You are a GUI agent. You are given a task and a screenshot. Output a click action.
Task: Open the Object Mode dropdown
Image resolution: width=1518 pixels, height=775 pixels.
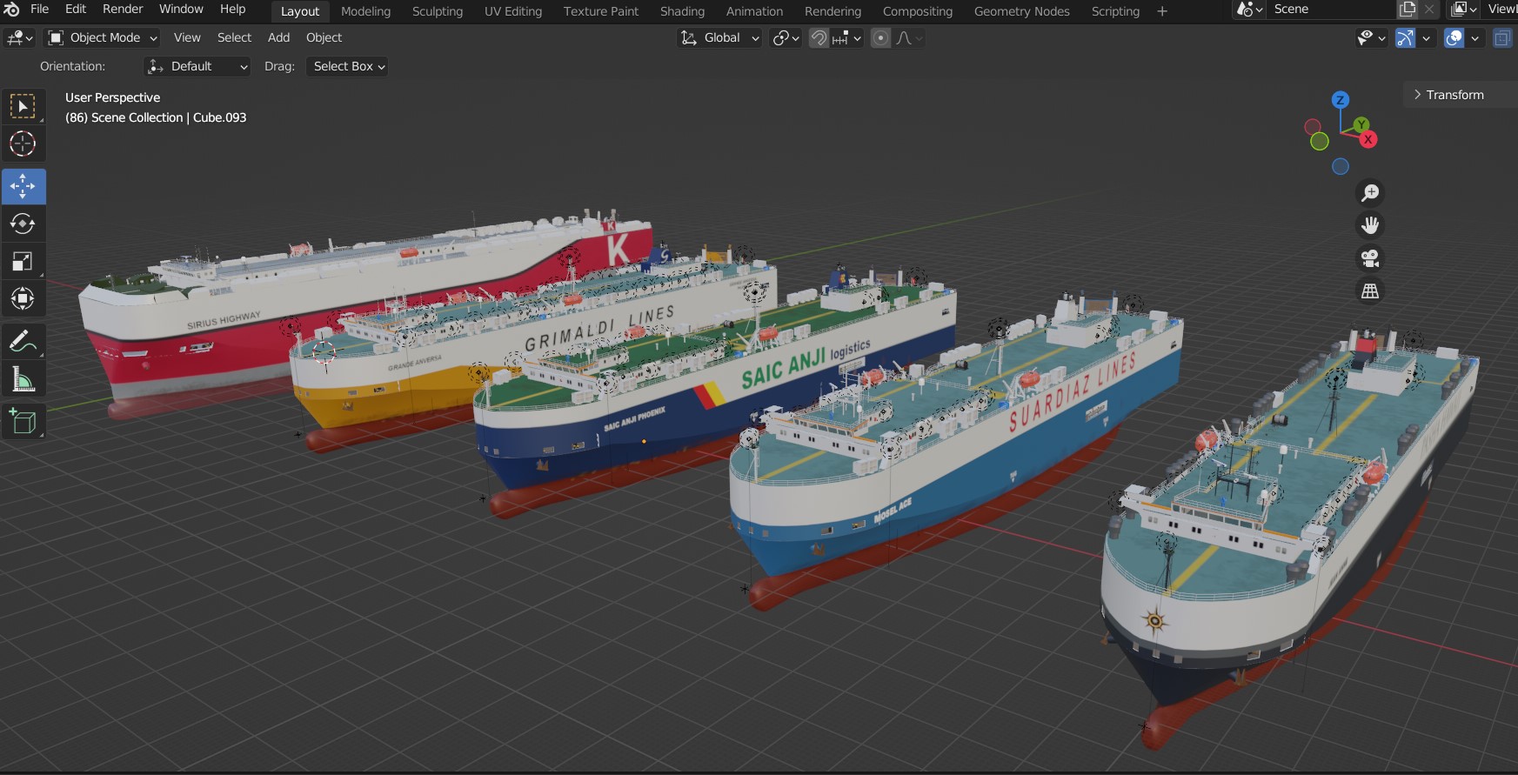click(103, 38)
